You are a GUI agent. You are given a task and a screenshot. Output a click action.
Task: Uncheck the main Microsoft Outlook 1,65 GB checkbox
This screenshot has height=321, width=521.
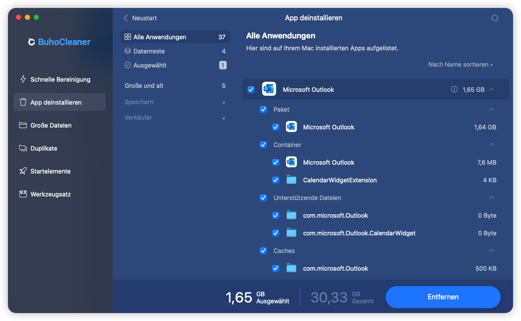pos(251,90)
